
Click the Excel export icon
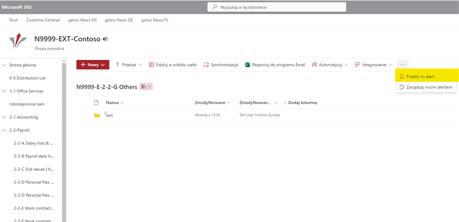(247, 65)
